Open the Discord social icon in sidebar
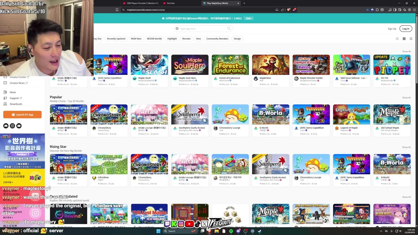The width and height of the screenshot is (418, 235). pos(6,126)
